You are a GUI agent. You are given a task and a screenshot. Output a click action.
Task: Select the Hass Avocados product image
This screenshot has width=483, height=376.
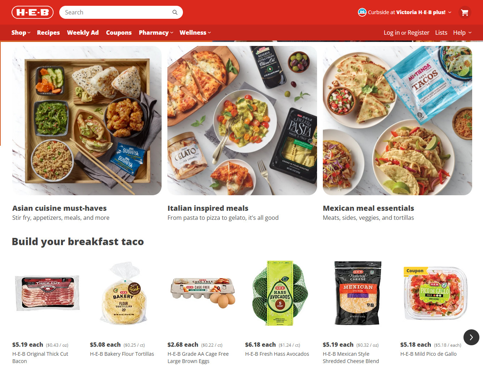point(280,293)
